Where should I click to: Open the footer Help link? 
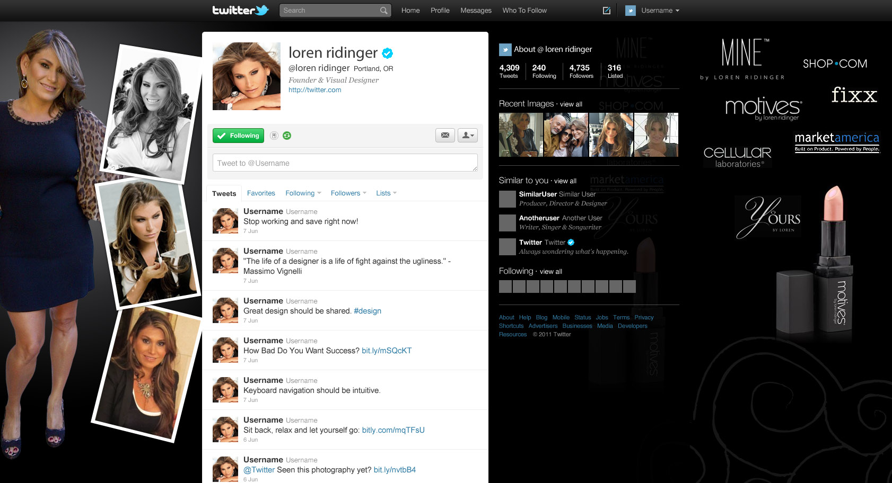[525, 318]
